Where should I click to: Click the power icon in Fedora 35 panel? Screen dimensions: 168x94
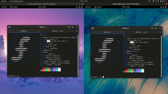(x=166, y=7)
